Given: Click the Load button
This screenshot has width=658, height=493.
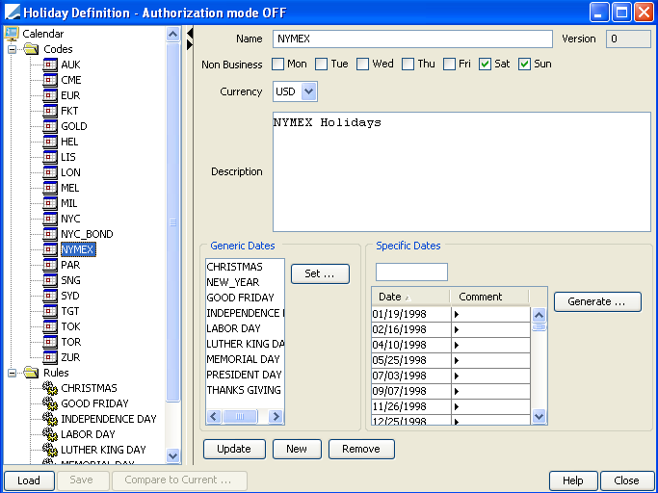Looking at the screenshot, I should 29,480.
